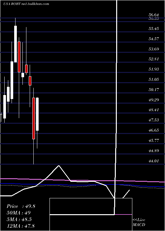The image size is (165, 231).
Task: Click the '<<Live MACD' label
Action: click(139, 222)
